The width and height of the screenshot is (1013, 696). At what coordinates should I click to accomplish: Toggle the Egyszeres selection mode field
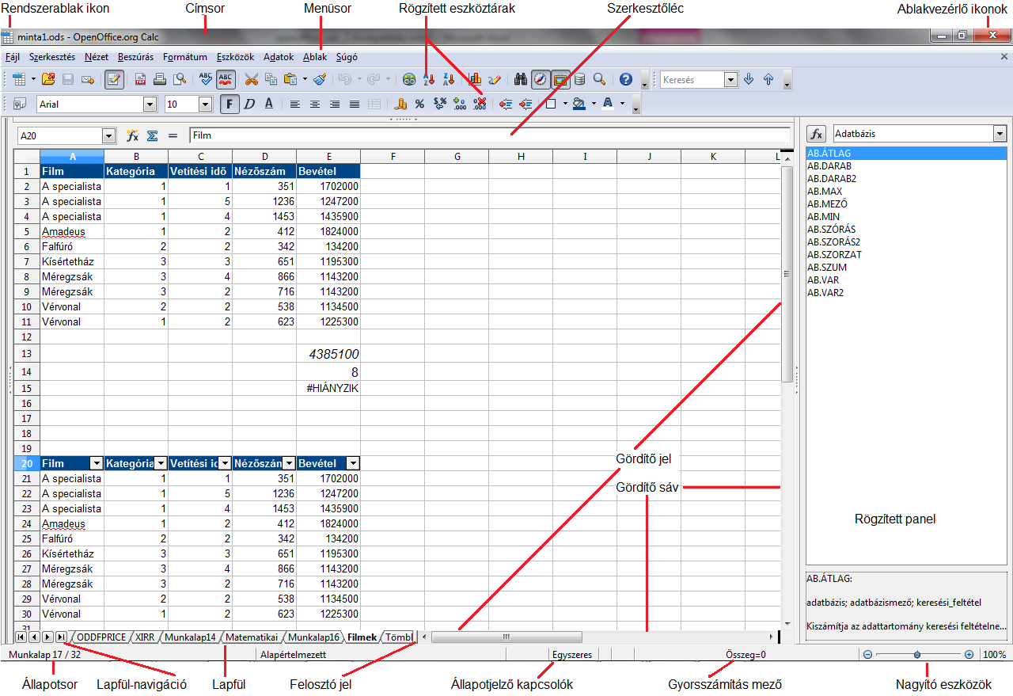(573, 655)
